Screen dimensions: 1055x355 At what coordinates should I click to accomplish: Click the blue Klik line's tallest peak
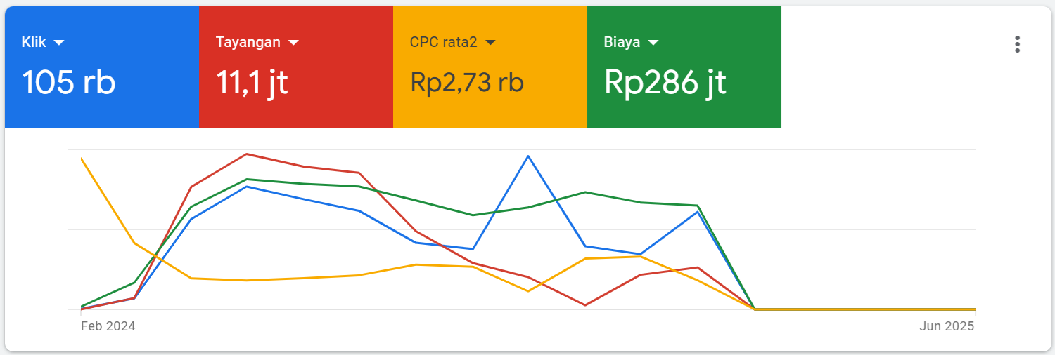528,156
